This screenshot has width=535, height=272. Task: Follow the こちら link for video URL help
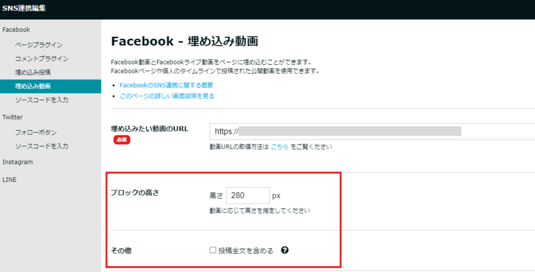(x=280, y=147)
